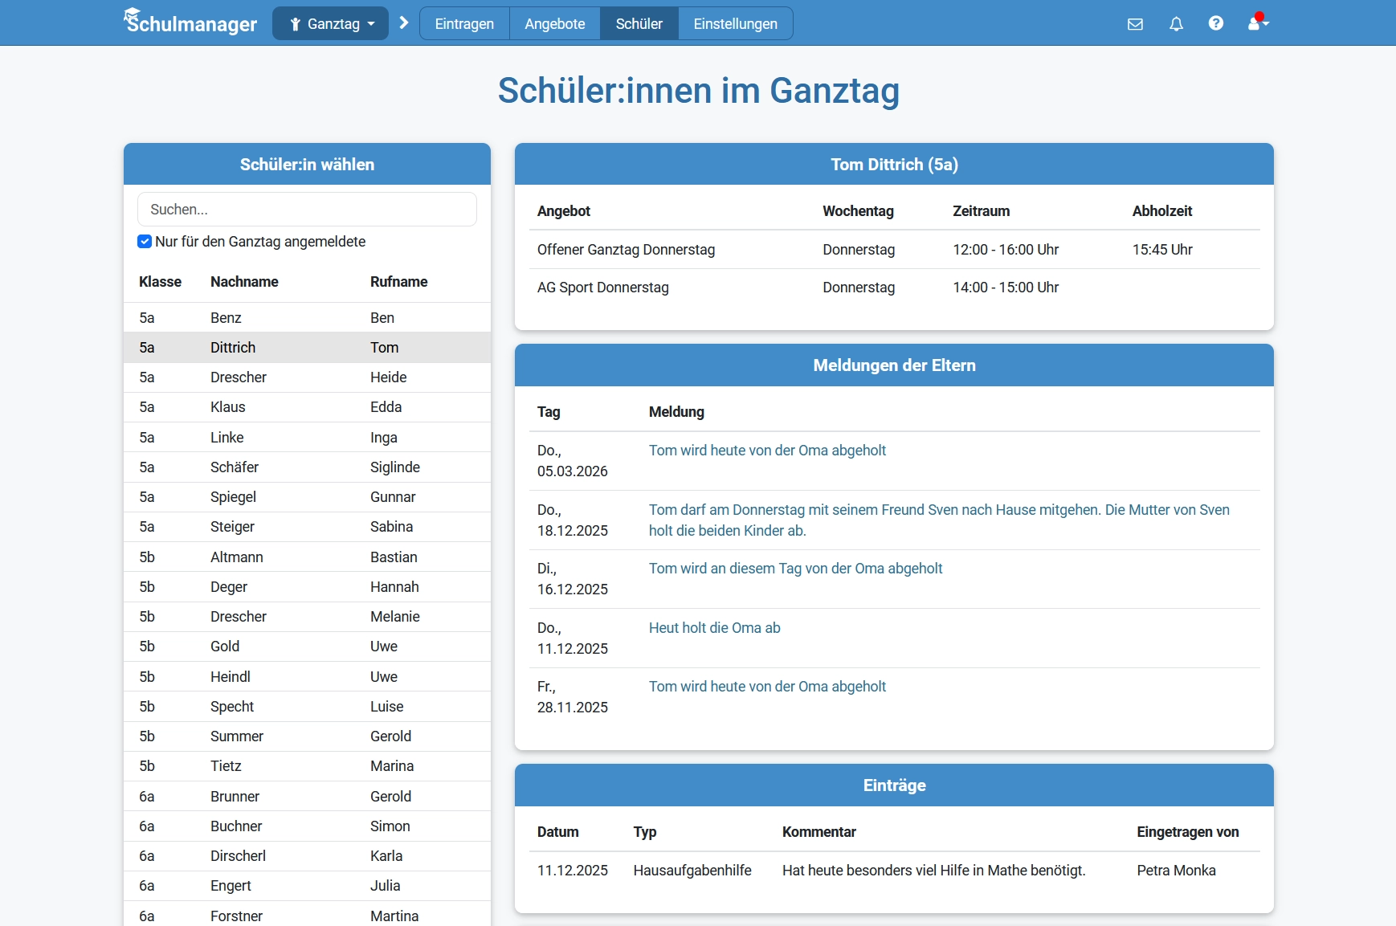1396x926 pixels.
Task: Open the user account menu icon
Action: coord(1258,22)
